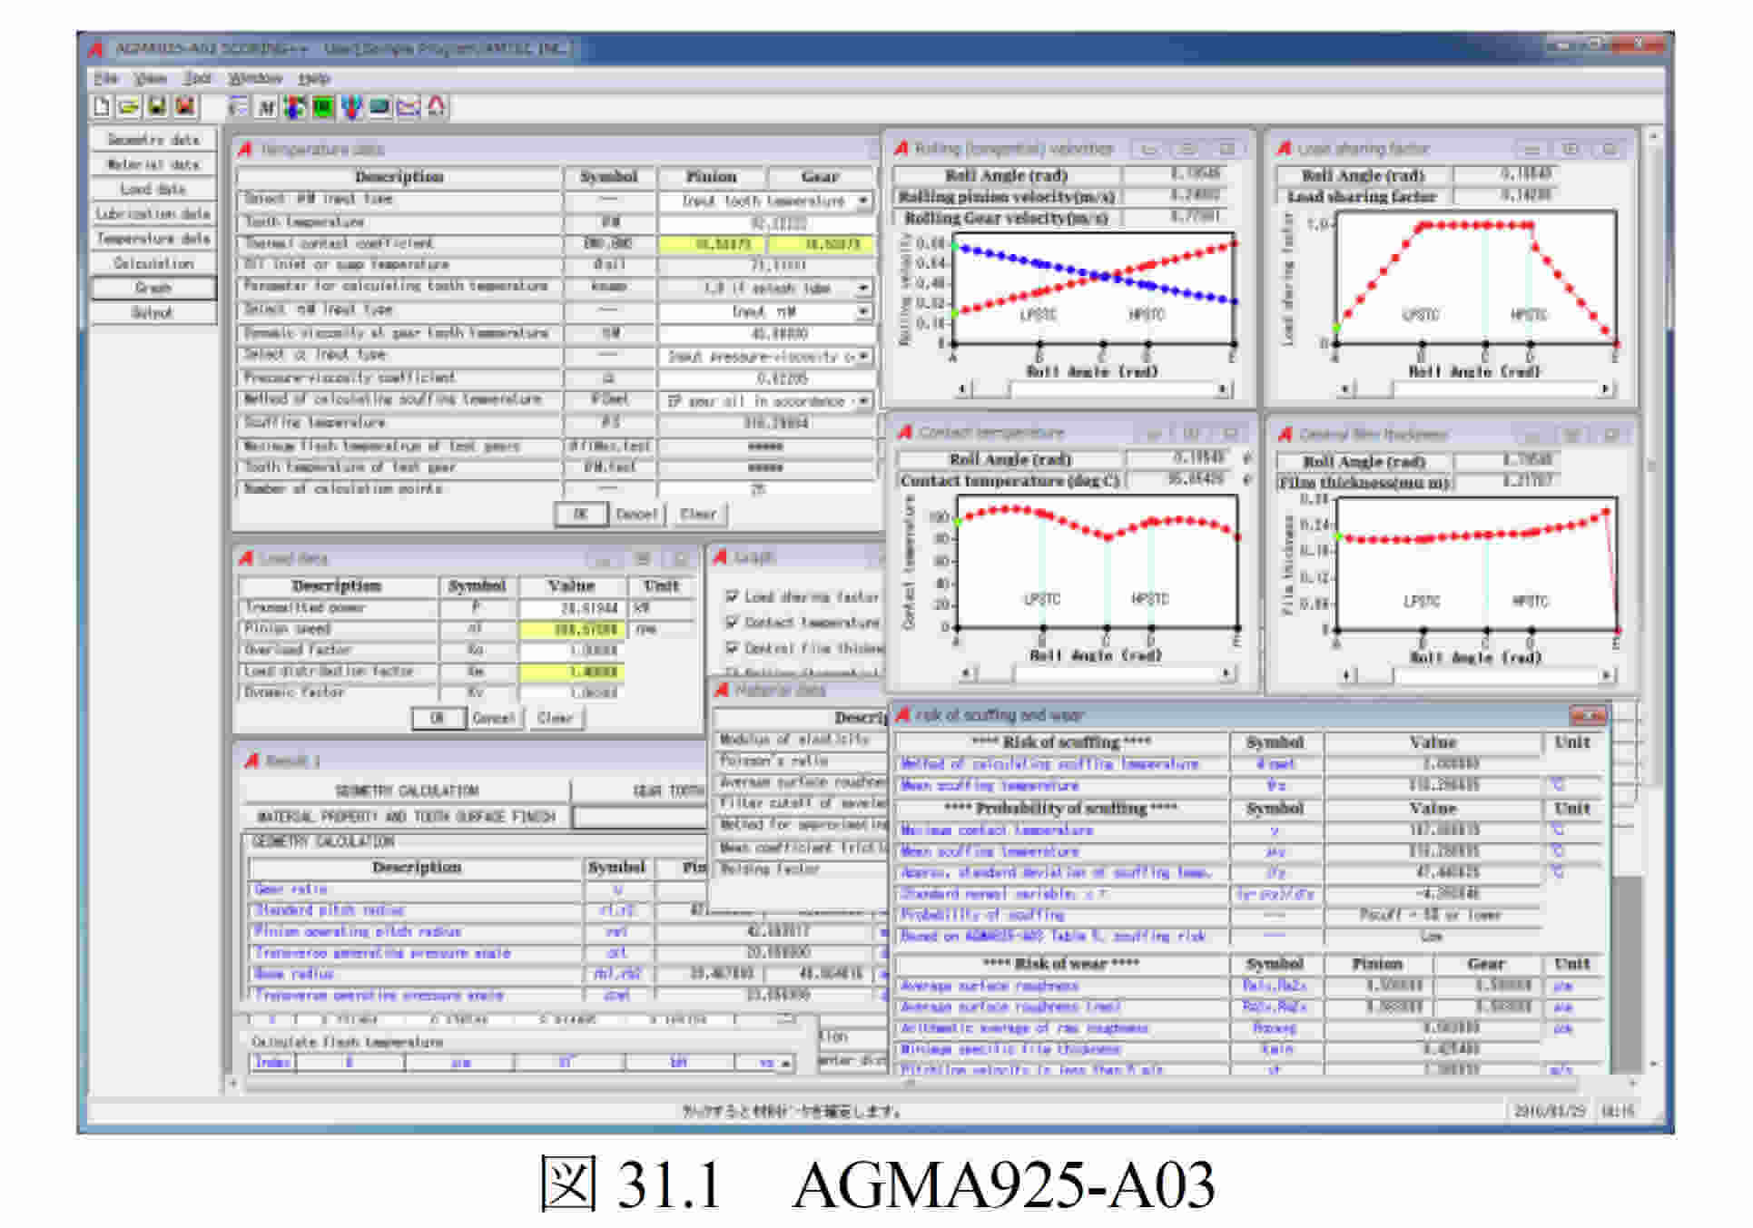
Task: Click Cancel in the Load data window
Action: tap(494, 718)
